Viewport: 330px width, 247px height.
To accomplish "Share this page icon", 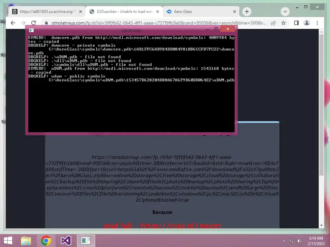I will (273, 23).
